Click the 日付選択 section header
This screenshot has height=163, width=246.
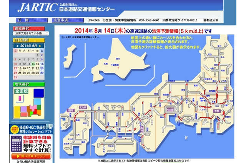[29, 40]
